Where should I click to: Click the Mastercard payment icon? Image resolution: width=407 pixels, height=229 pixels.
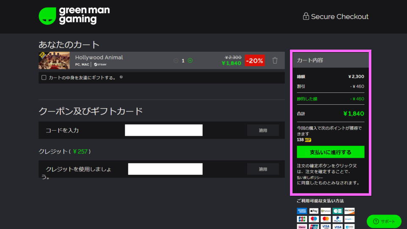click(x=326, y=219)
